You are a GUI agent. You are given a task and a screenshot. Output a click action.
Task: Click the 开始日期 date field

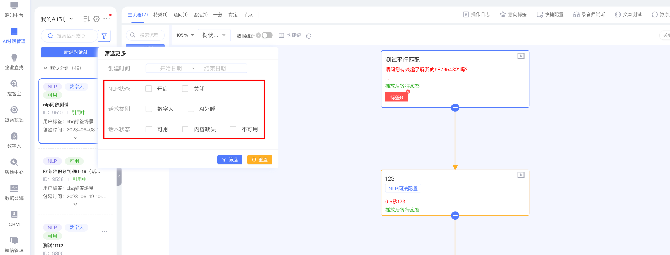tap(171, 69)
